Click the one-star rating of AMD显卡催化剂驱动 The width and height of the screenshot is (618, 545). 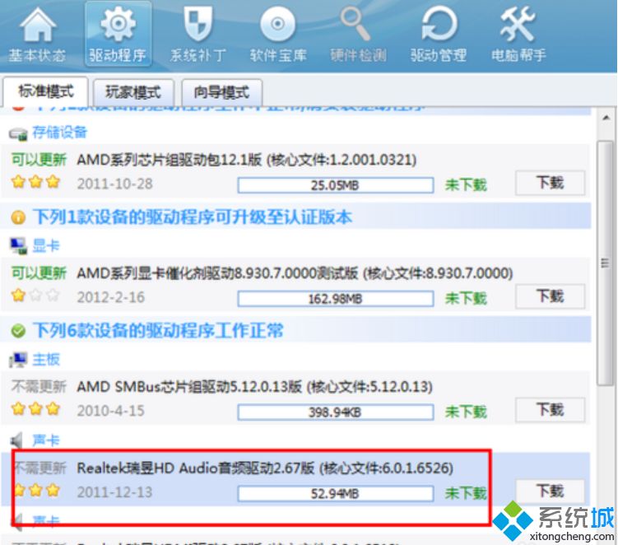click(35, 296)
